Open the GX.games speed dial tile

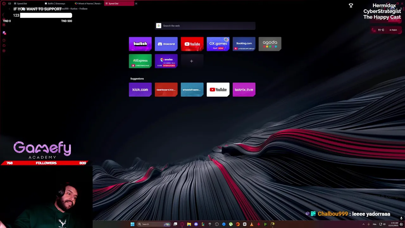coord(218,44)
